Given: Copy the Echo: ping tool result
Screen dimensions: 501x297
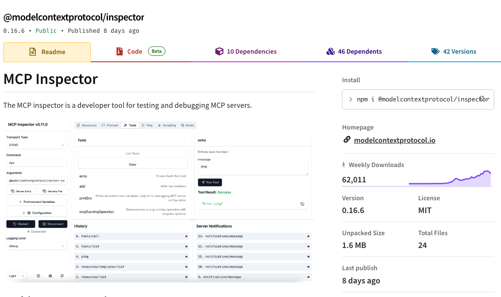Looking at the screenshot, I should click(302, 204).
